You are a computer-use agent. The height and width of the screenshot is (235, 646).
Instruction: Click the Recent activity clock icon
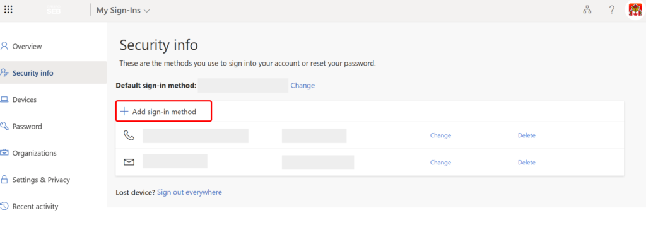pyautogui.click(x=4, y=206)
